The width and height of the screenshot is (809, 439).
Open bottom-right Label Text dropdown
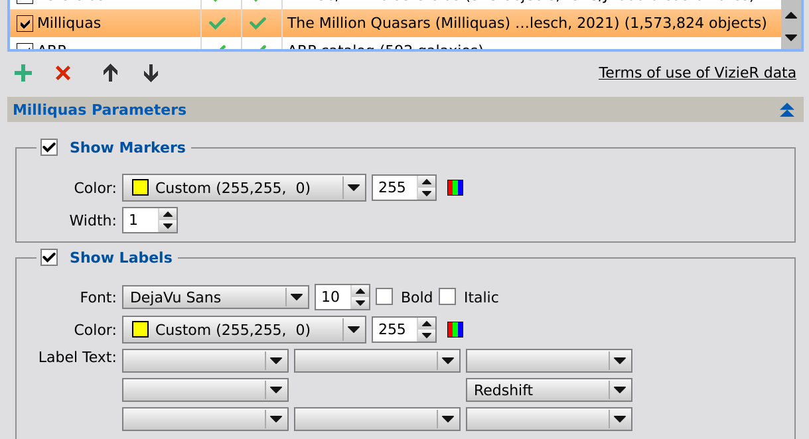(x=550, y=419)
